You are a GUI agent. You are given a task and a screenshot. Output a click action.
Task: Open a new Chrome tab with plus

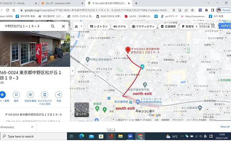136,3
